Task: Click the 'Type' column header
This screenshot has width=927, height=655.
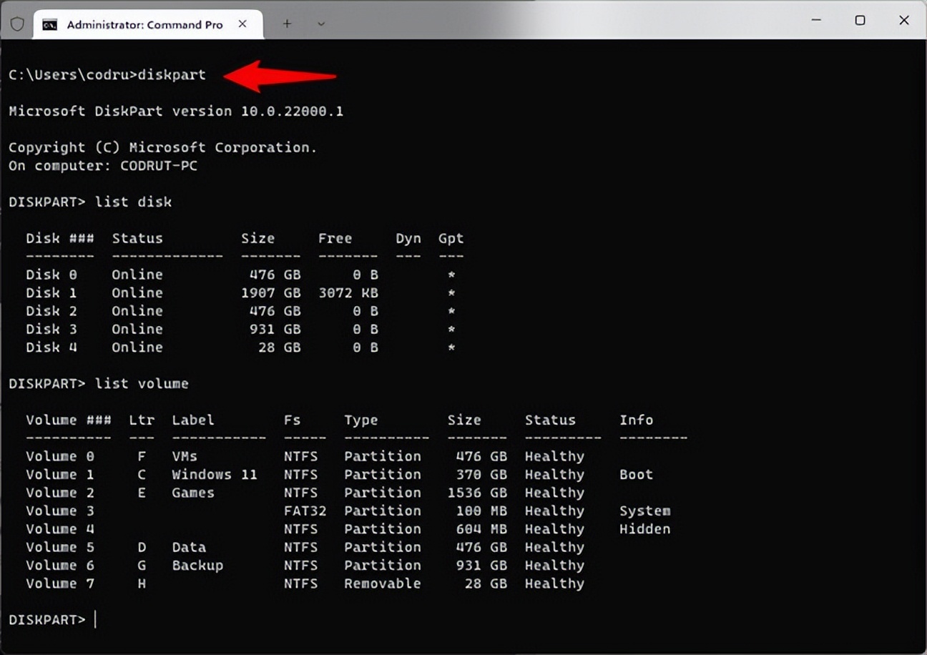Action: click(361, 420)
